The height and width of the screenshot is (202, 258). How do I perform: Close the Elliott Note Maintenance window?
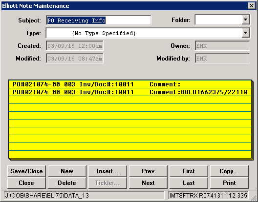click(252, 6)
